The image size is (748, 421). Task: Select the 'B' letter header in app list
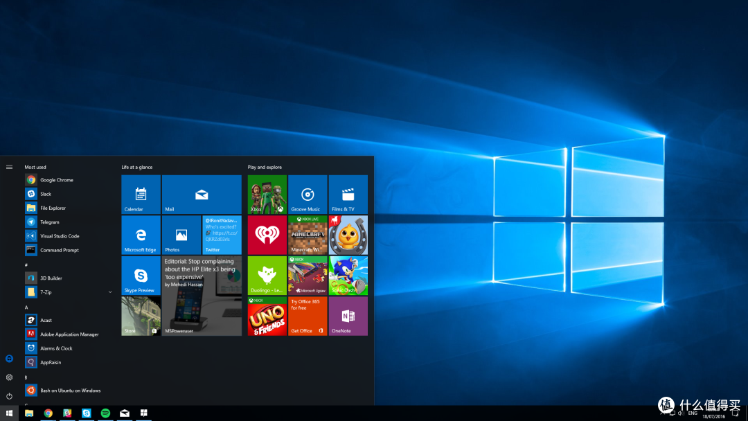coord(26,377)
